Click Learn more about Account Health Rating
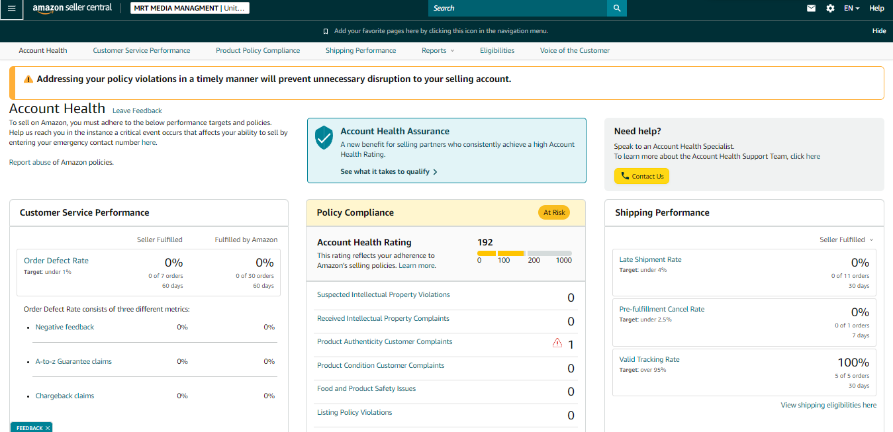Viewport: 893px width, 432px height. 417,265
